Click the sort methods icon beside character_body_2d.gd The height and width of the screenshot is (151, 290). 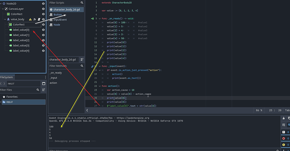(x=82, y=60)
